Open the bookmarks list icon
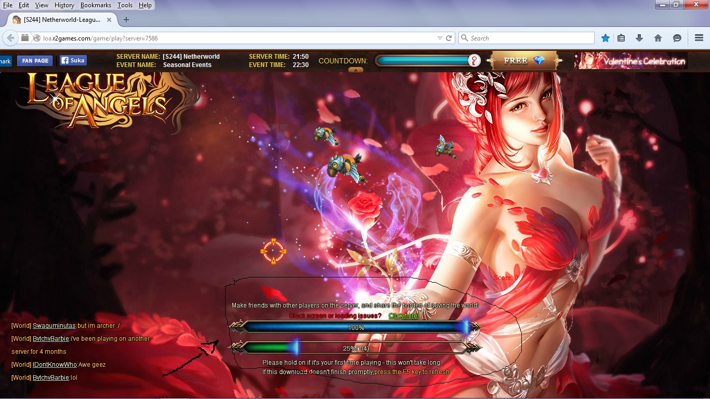The height and width of the screenshot is (399, 710). [x=621, y=38]
